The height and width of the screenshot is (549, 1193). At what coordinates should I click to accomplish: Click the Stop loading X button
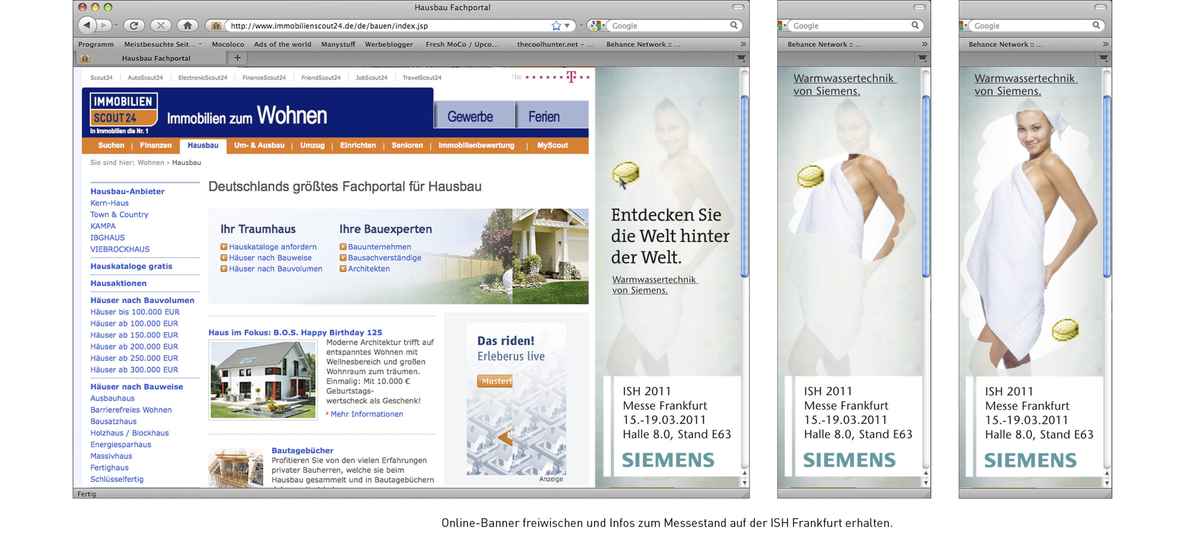click(161, 25)
